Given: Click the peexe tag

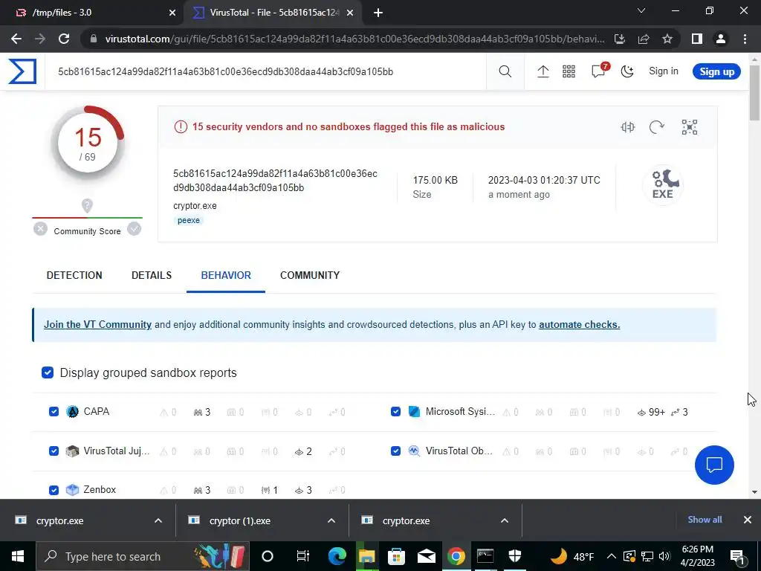Looking at the screenshot, I should (188, 220).
